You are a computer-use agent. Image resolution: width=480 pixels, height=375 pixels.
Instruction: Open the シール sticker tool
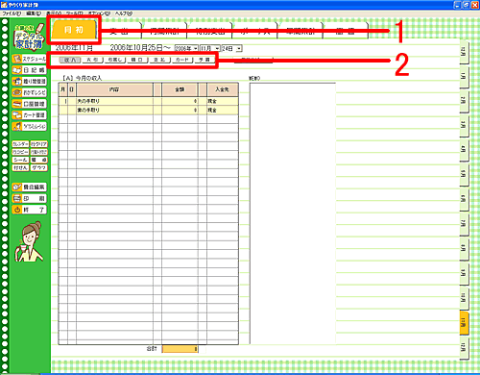20,160
